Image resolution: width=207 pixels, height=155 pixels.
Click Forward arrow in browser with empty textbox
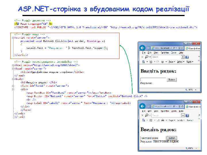(x=148, y=48)
